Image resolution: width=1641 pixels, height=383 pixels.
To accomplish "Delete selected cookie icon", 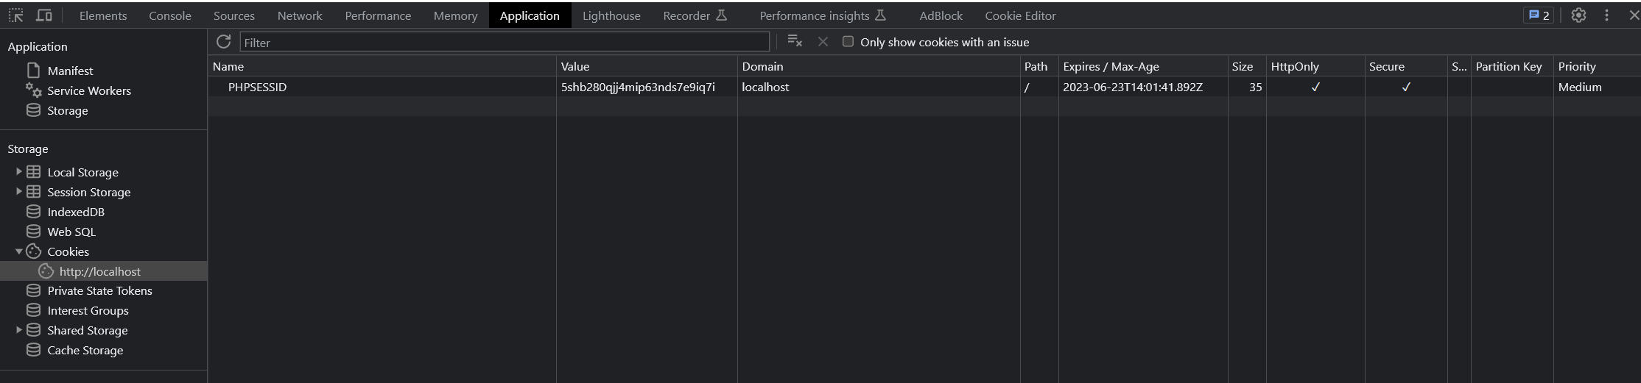I will (x=823, y=42).
